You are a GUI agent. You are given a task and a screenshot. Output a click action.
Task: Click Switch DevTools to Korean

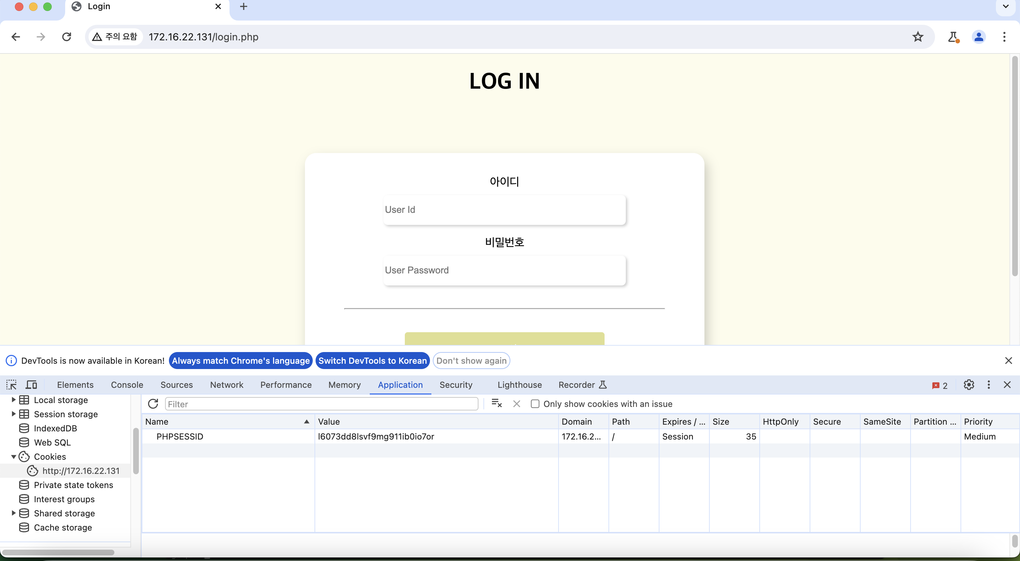tap(373, 361)
